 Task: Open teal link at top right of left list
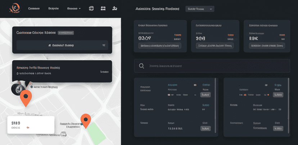pyautogui.click(x=206, y=85)
